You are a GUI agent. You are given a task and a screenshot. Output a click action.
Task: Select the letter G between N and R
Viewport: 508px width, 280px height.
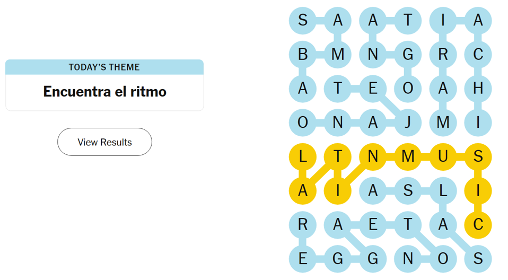408,54
